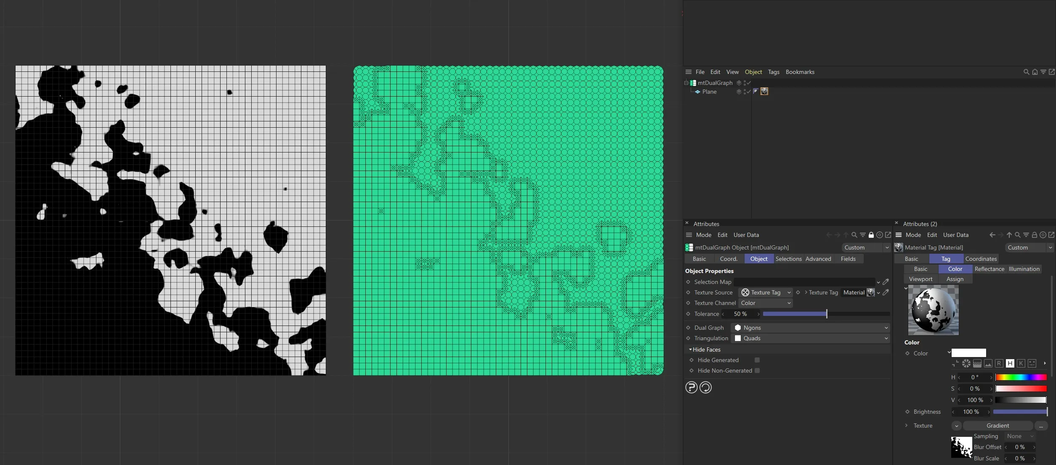
Task: Click the Material tag icon on Plane
Action: [764, 92]
